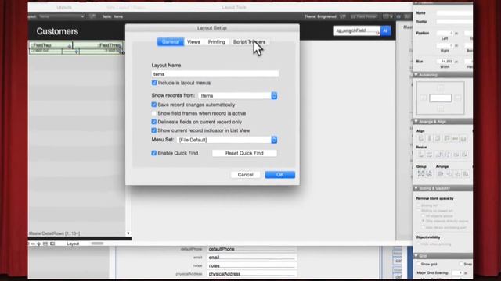Open the Script Triggers tab
501x281 pixels.
point(249,41)
